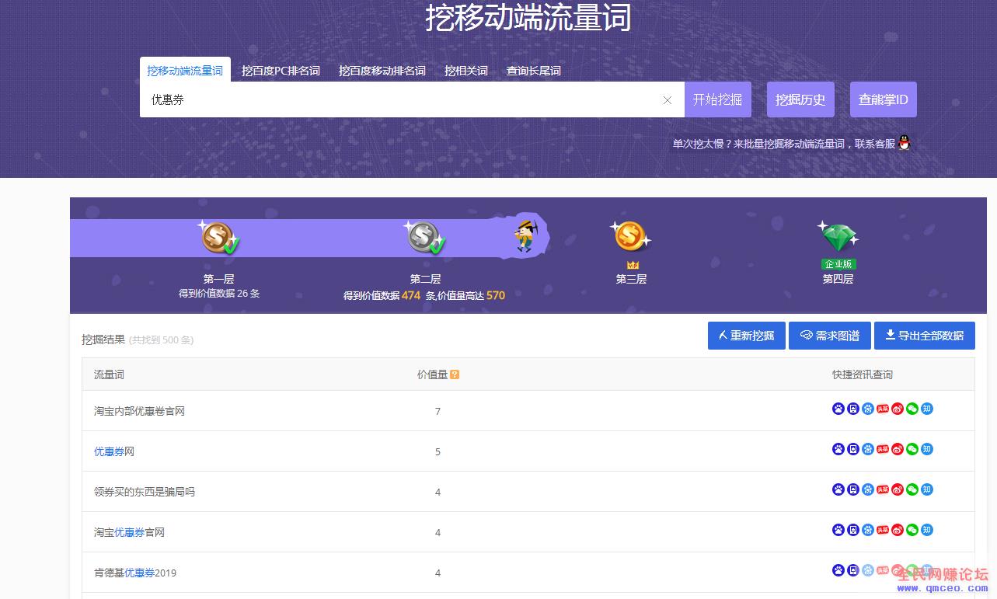Image resolution: width=997 pixels, height=599 pixels.
Task: Click the 第二层 silver coin icon
Action: 426,237
